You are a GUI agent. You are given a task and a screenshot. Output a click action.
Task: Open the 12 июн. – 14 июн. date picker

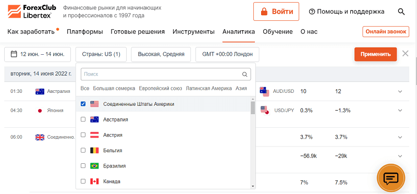(x=38, y=54)
